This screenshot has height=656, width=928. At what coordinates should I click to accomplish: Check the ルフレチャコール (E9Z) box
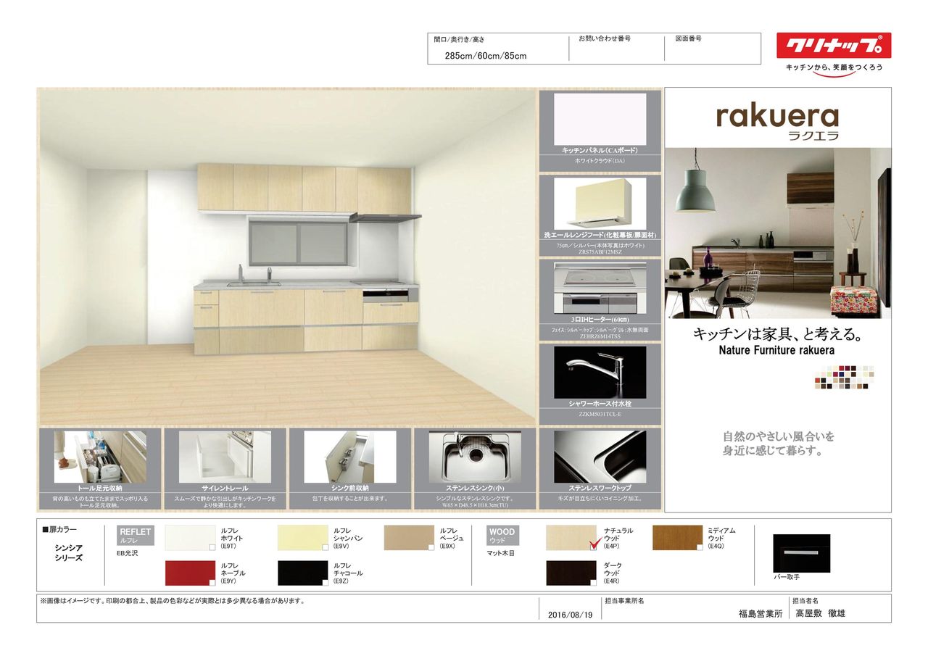(324, 582)
